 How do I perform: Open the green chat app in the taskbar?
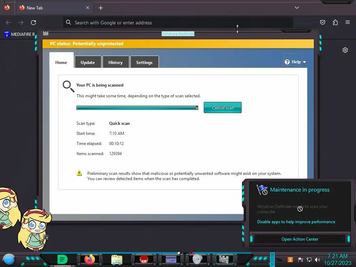[x=63, y=259]
